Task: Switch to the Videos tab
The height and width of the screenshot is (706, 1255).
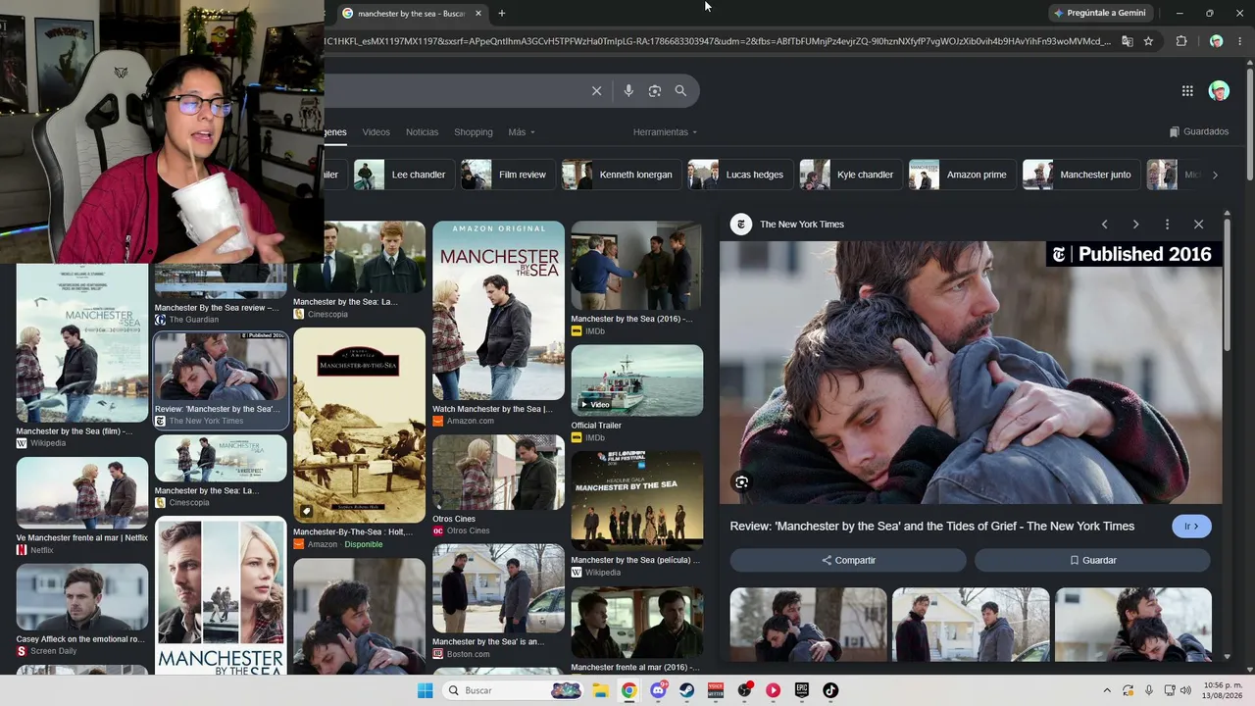Action: 376,132
